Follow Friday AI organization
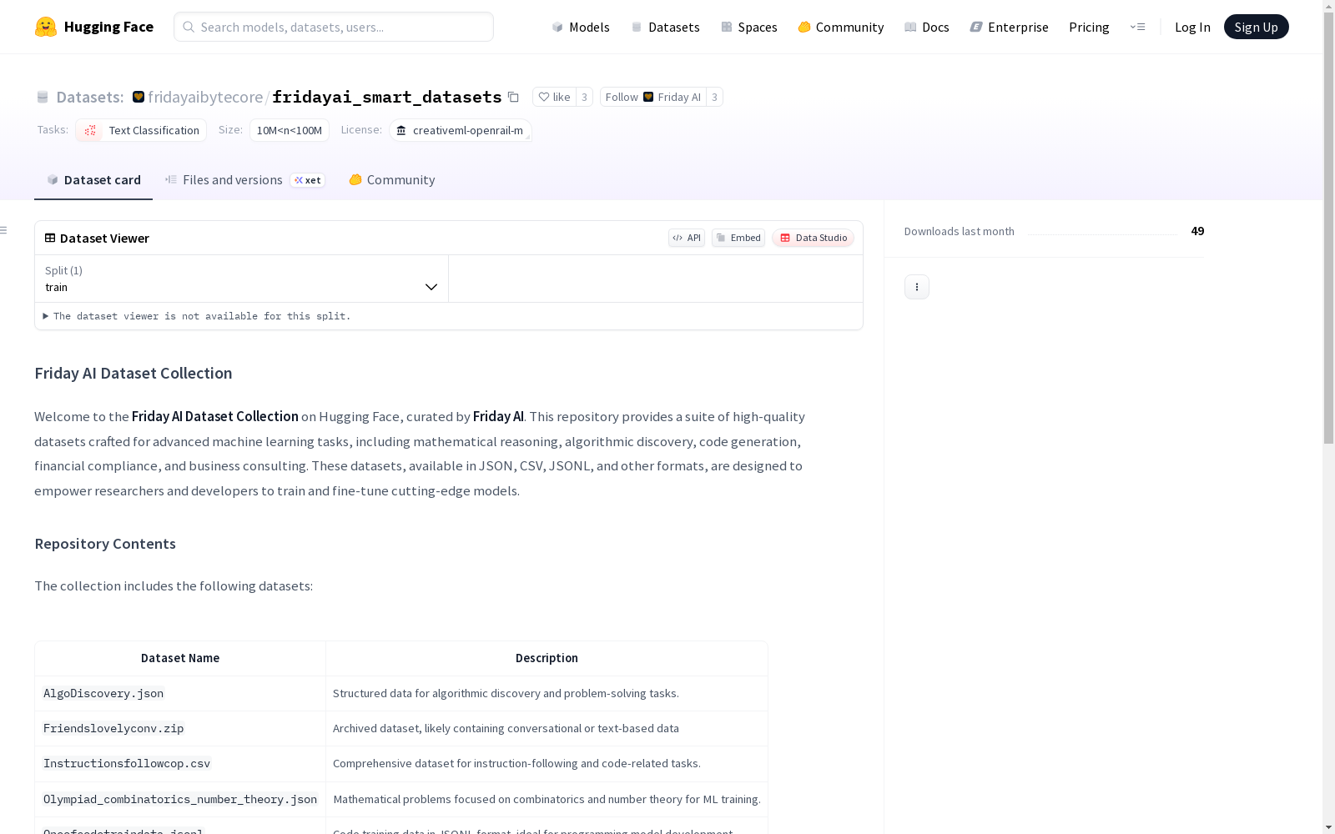 (652, 97)
